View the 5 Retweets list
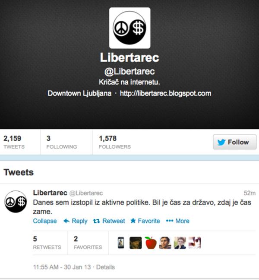The height and width of the screenshot is (280, 259). pos(47,243)
